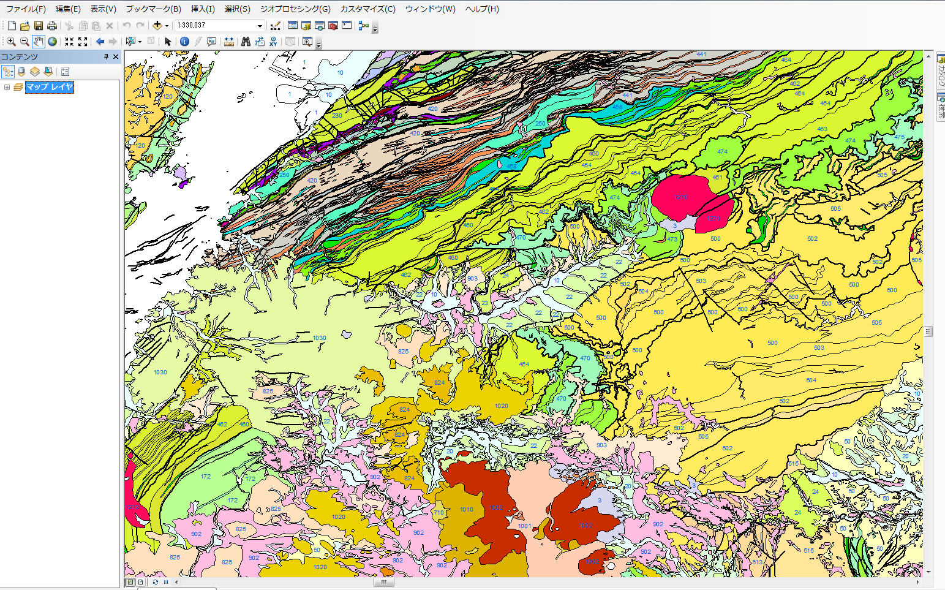Select the Measure ruler tool

coord(228,42)
